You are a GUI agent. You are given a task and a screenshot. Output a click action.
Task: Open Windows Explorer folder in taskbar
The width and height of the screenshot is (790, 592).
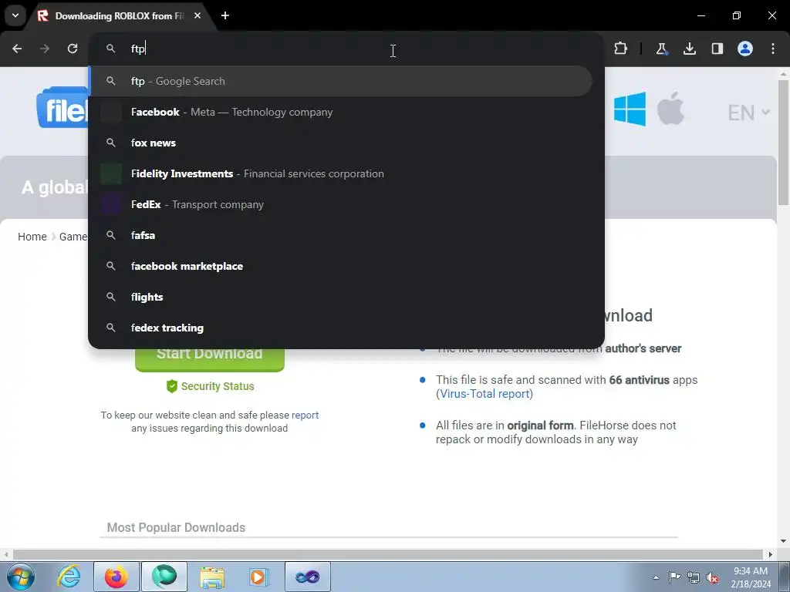pos(212,577)
